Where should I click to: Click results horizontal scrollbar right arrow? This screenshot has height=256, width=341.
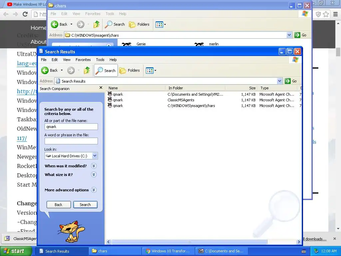(x=299, y=242)
